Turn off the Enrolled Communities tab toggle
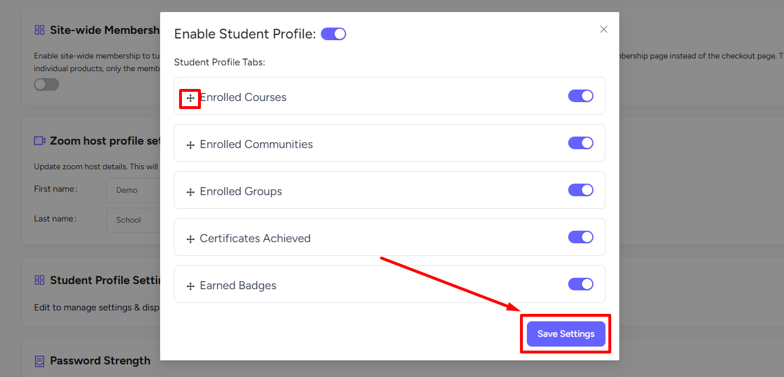 581,143
